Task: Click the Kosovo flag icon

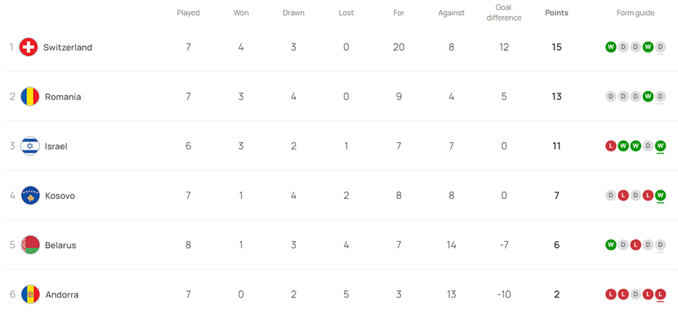Action: coord(30,196)
